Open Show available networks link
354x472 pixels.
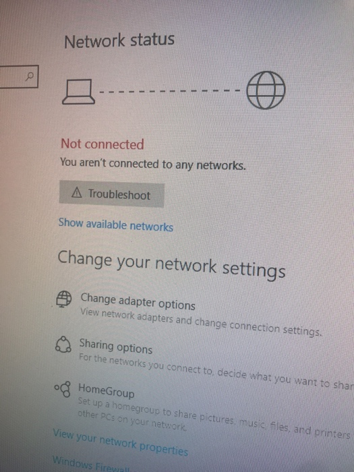point(115,225)
